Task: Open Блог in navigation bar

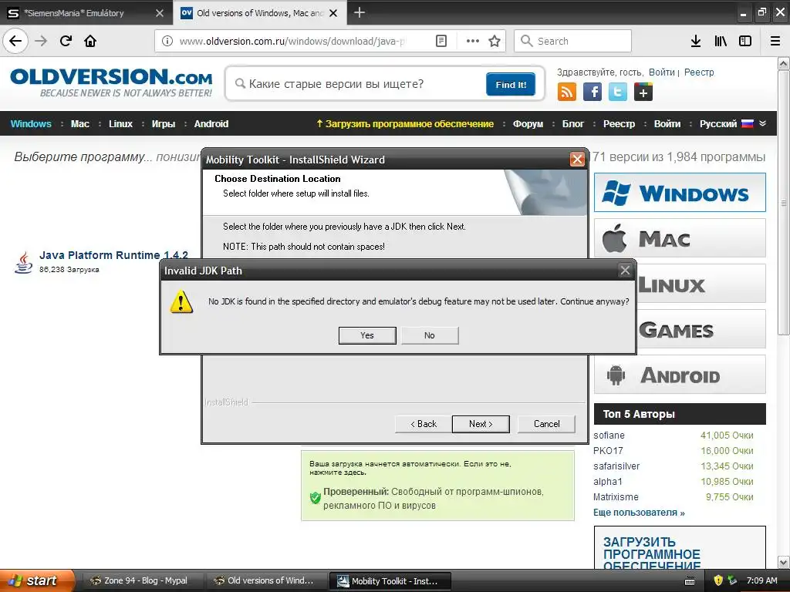Action: (x=573, y=124)
